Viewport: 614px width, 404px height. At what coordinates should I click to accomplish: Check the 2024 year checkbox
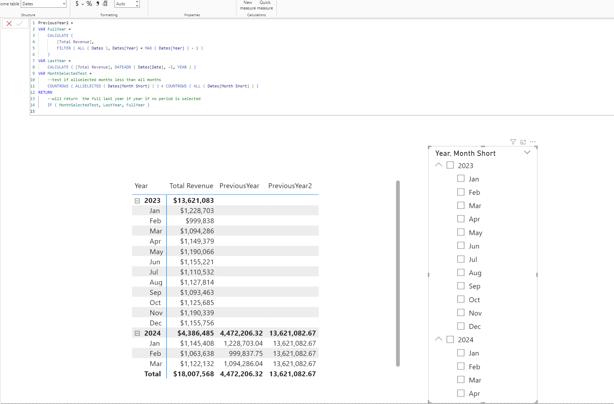450,339
